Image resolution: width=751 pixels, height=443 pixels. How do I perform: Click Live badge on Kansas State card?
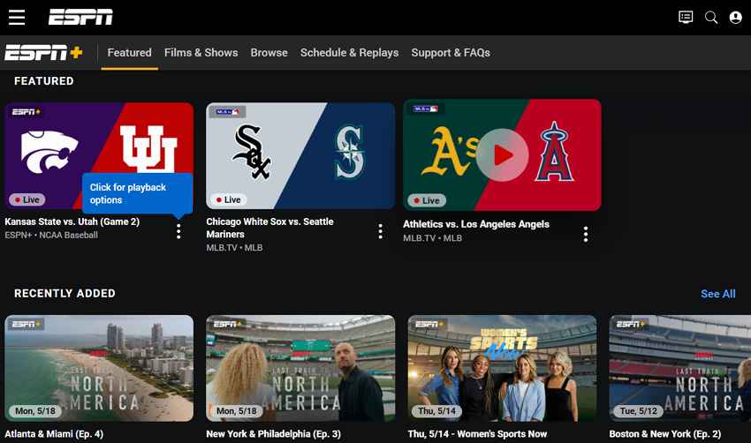[x=27, y=199]
